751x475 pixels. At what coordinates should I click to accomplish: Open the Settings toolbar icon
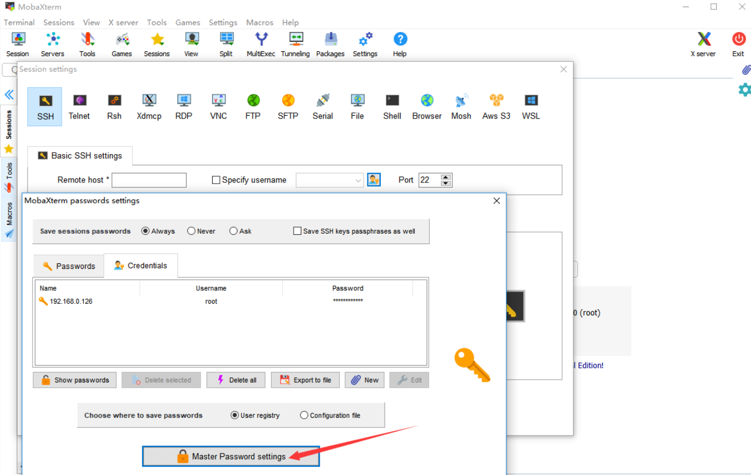[365, 44]
